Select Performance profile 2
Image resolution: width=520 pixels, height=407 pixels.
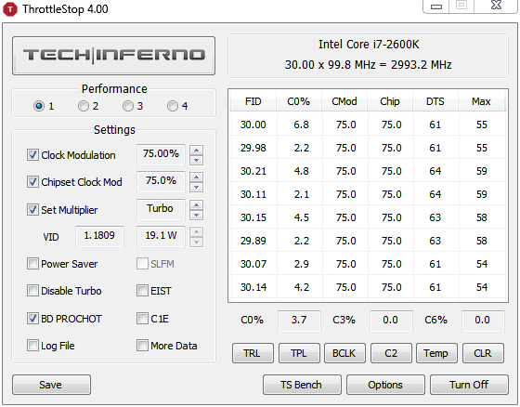click(x=84, y=106)
